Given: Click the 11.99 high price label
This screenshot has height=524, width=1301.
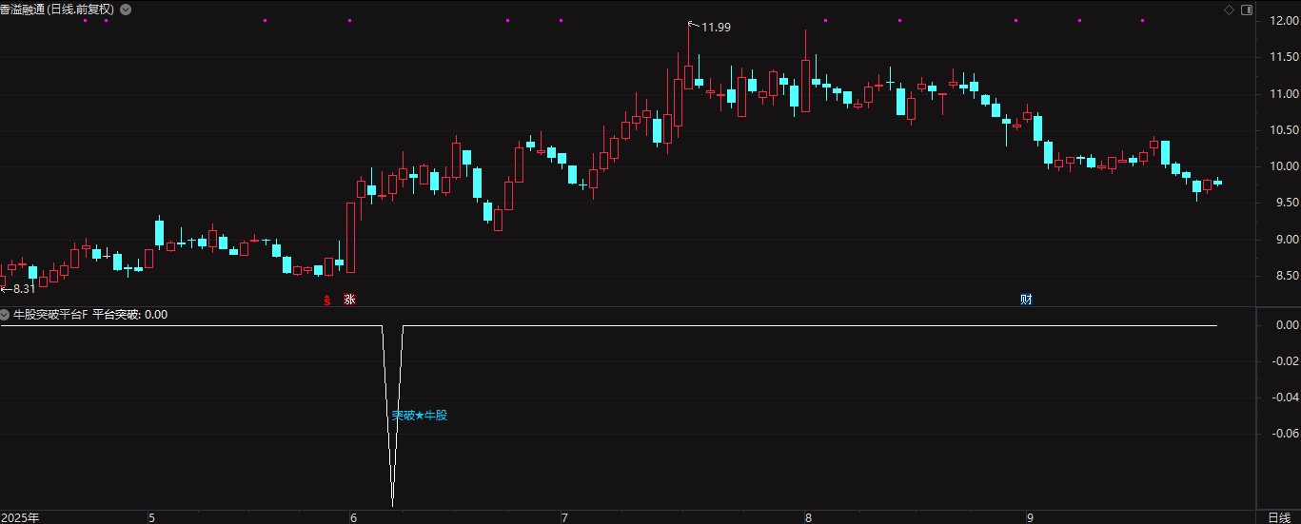Looking at the screenshot, I should point(716,27).
